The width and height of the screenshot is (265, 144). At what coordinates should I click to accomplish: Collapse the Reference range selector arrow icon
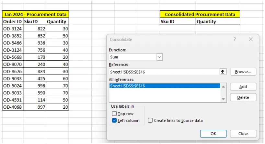(x=223, y=72)
